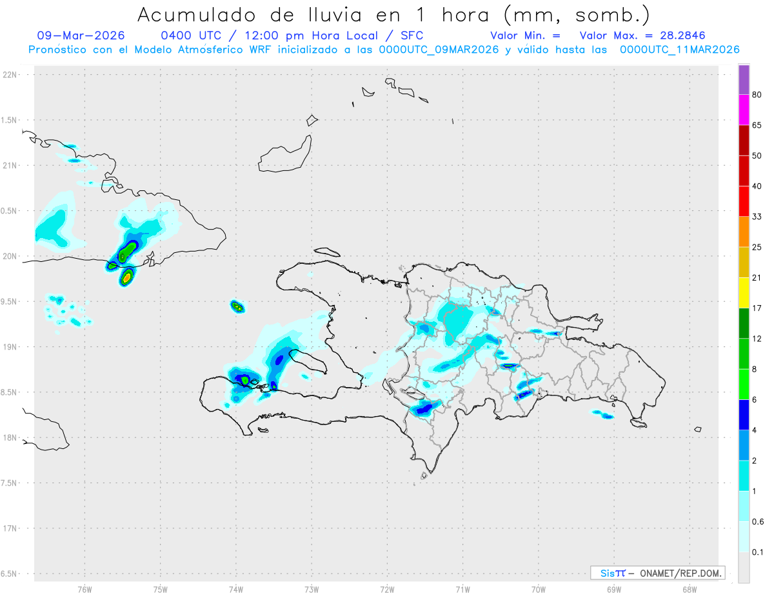The width and height of the screenshot is (774, 598).
Task: Click the '73W' longitude label
Action: (x=312, y=589)
